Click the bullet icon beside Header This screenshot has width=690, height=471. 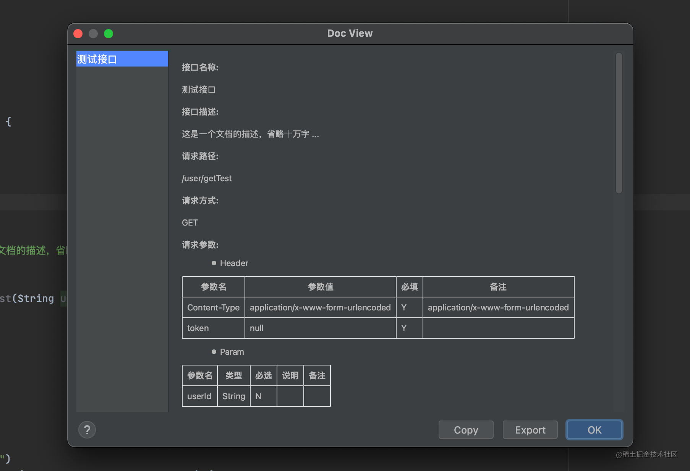coord(214,263)
